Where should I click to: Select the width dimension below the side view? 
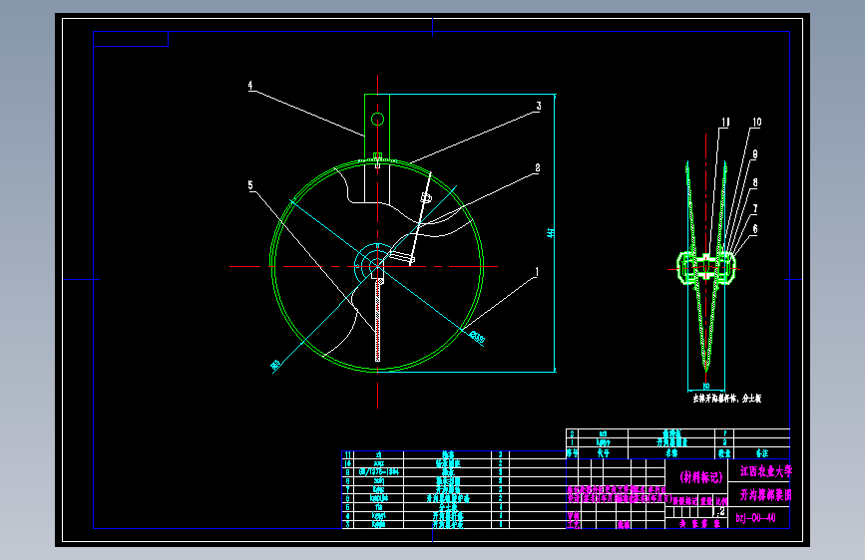click(706, 386)
